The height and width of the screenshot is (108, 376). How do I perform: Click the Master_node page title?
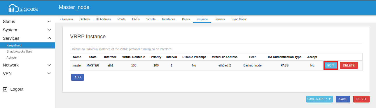[x=74, y=7]
